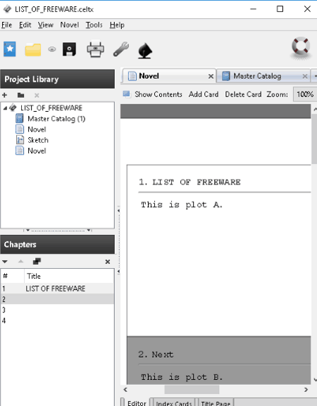Viewport: 317px width, 406px height.
Task: Select the chapter 3 row
Action: (x=57, y=310)
